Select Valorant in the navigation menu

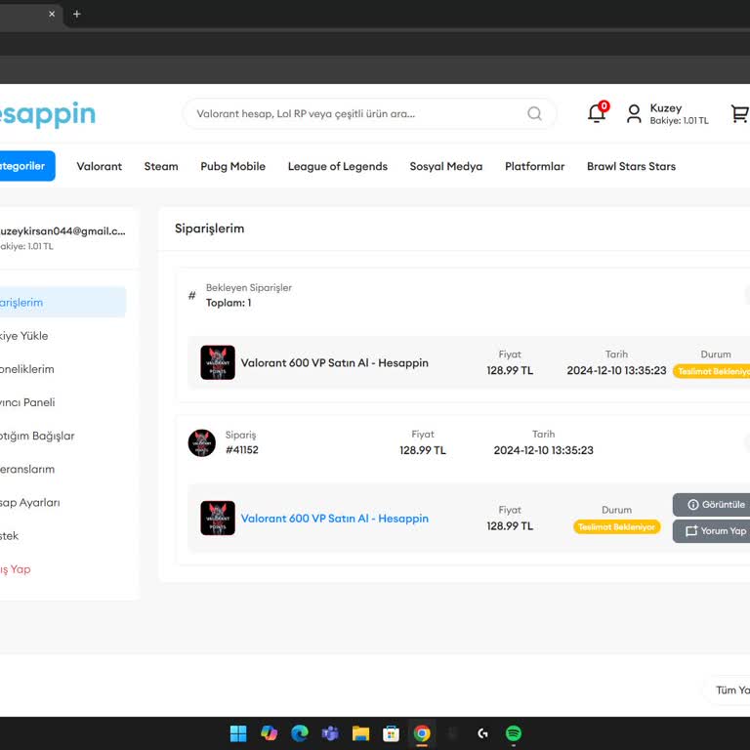pyautogui.click(x=100, y=166)
